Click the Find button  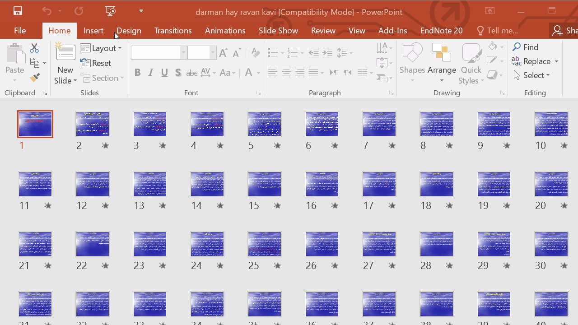click(x=526, y=47)
